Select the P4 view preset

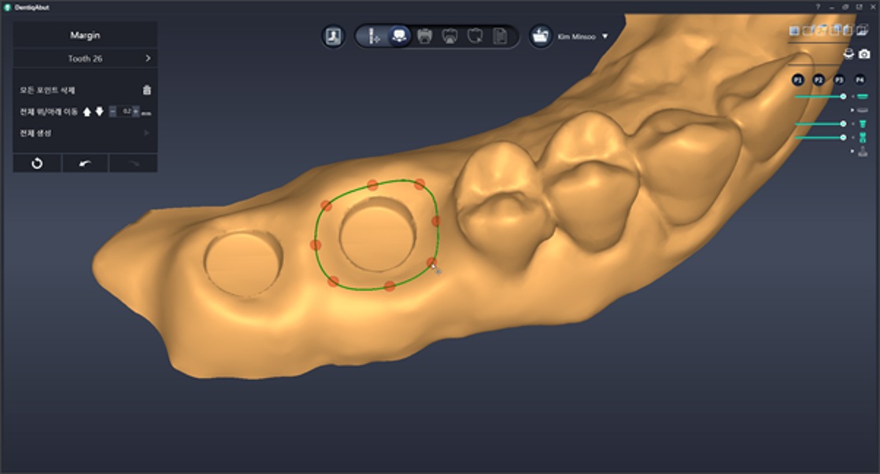point(859,80)
